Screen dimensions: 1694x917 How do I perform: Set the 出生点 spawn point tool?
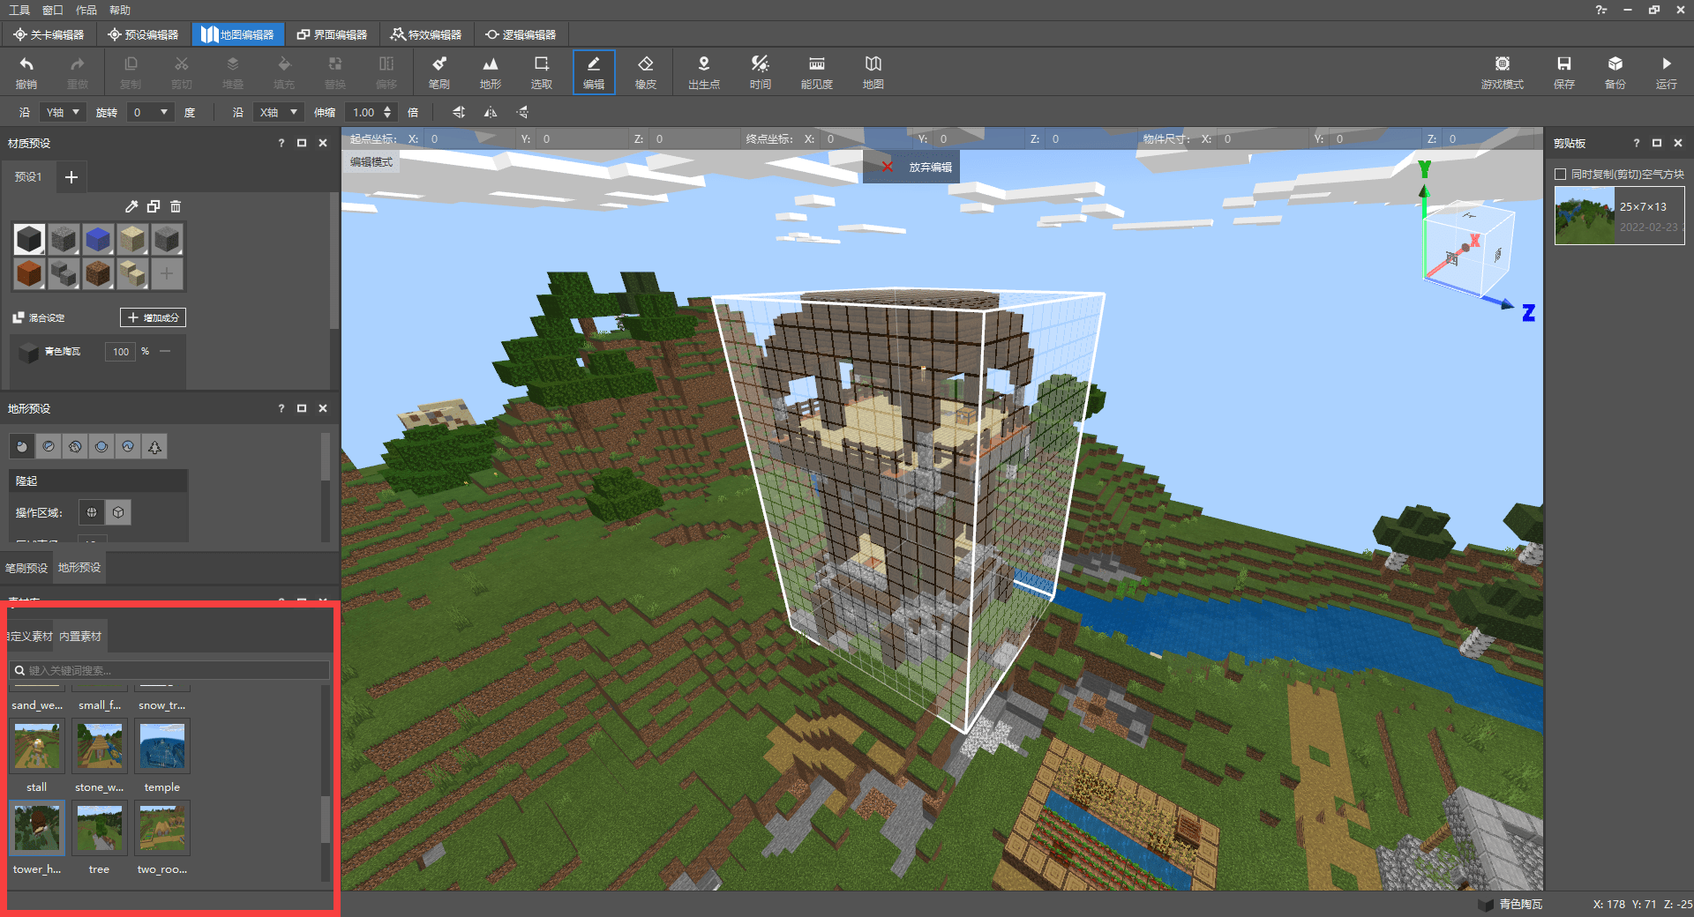704,71
